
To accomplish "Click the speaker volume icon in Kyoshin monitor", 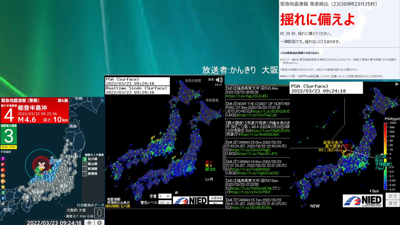I will coord(219,80).
